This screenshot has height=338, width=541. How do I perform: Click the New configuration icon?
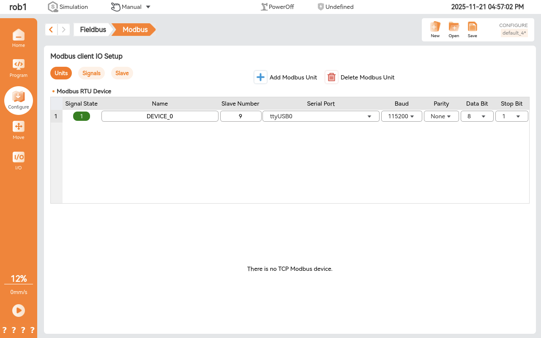435,30
